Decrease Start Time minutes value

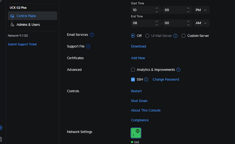tap(188, 12)
